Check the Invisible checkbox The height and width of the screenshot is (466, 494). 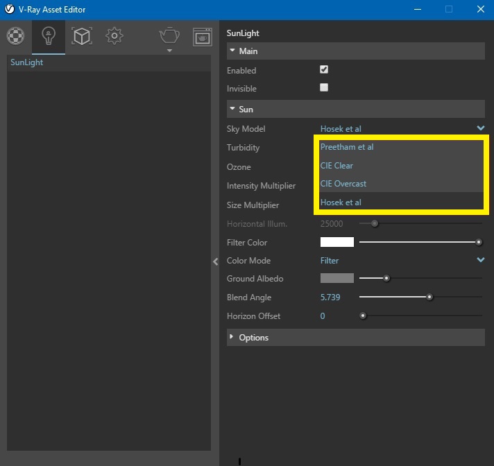pos(324,87)
